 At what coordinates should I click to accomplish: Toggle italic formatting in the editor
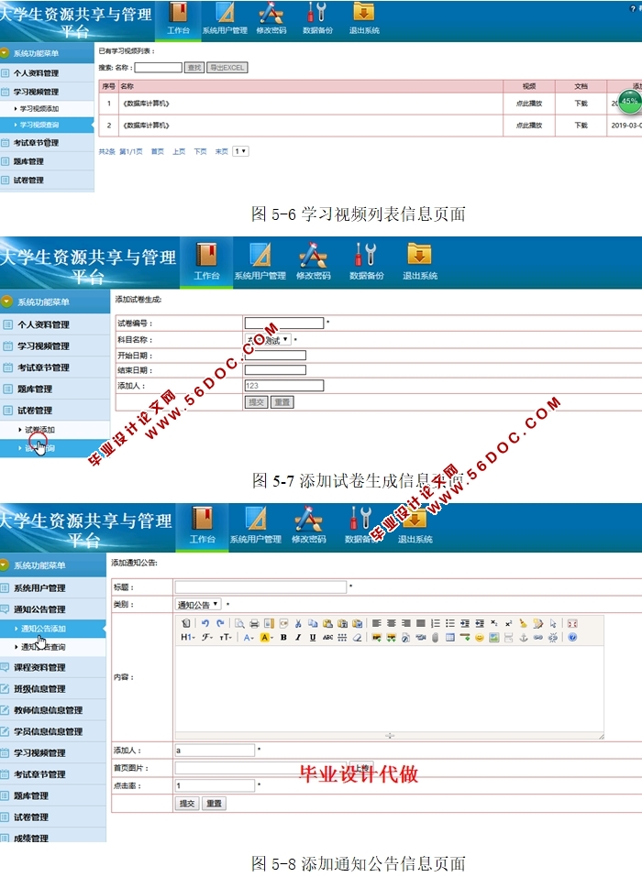tap(298, 638)
